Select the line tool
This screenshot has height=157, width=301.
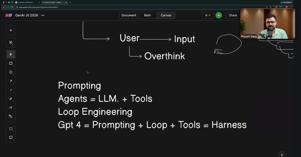pos(11,90)
